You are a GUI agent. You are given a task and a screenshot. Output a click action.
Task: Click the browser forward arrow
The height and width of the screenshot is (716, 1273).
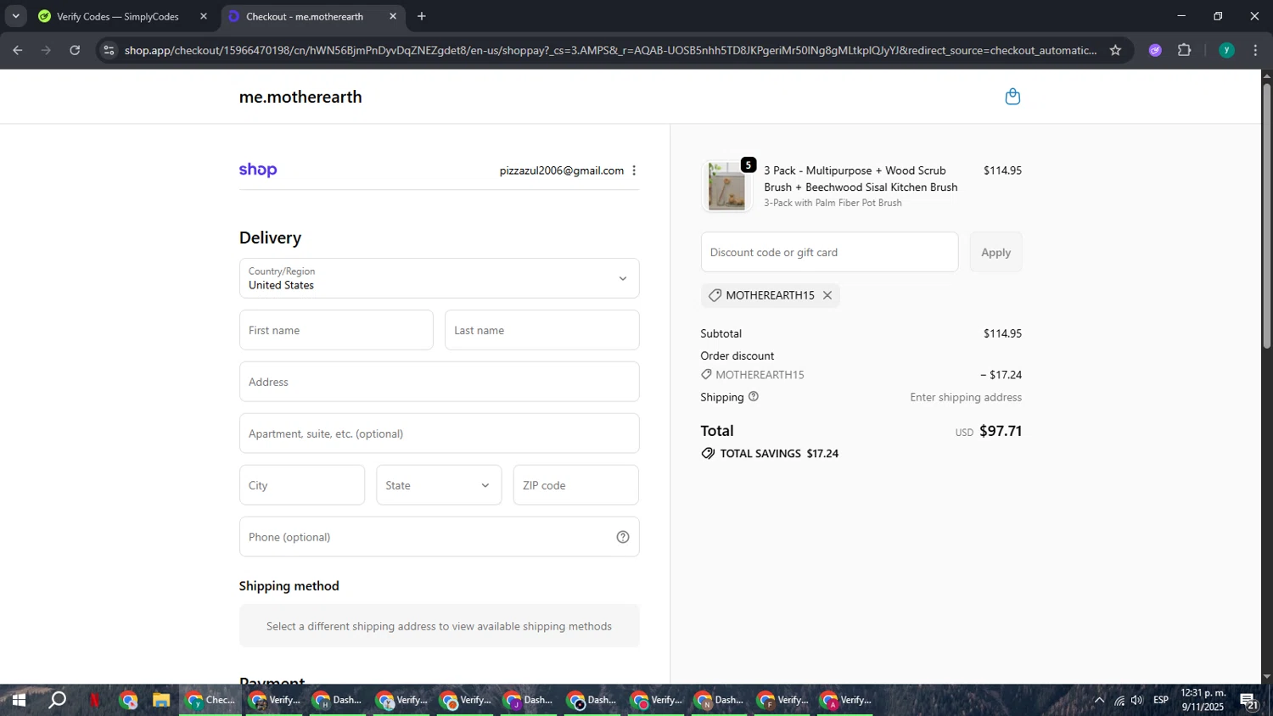point(47,51)
